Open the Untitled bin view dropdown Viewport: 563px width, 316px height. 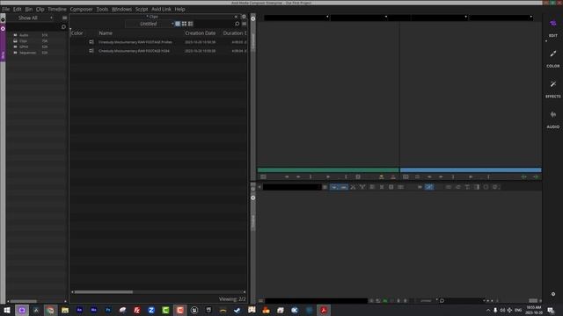pyautogui.click(x=150, y=24)
